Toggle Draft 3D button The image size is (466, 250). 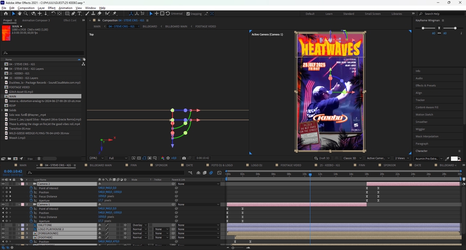(322, 158)
